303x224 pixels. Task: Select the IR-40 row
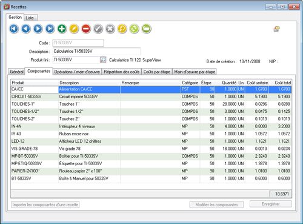click(151, 134)
